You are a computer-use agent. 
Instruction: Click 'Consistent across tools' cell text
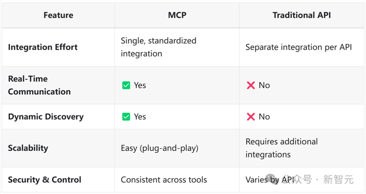coord(164,180)
